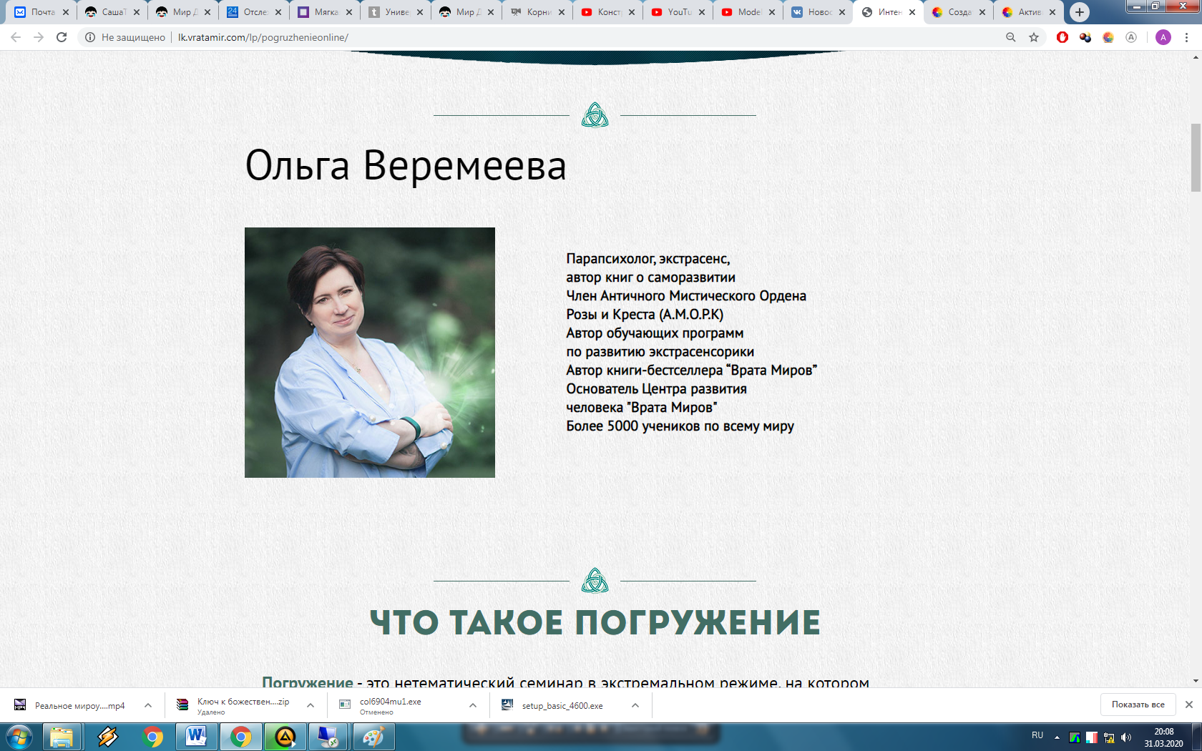Click the 'ЧТО ТАКОЕ ПОГРУЖЕНИЕ' heading
1202x751 pixels.
[x=595, y=622]
